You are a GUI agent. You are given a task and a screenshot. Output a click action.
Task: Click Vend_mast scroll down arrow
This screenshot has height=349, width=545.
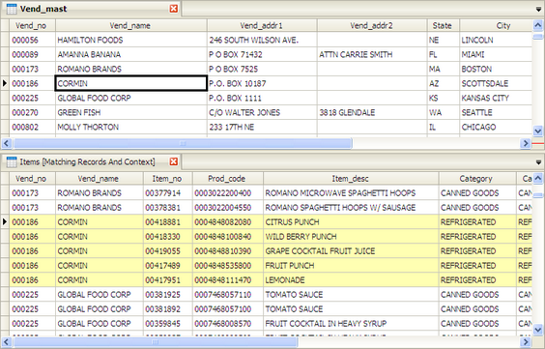[538, 131]
